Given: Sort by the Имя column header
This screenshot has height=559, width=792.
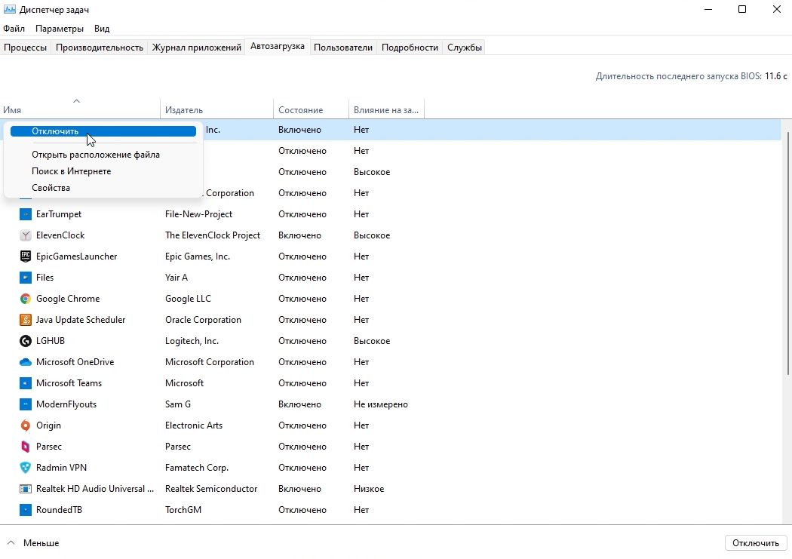Looking at the screenshot, I should 80,109.
